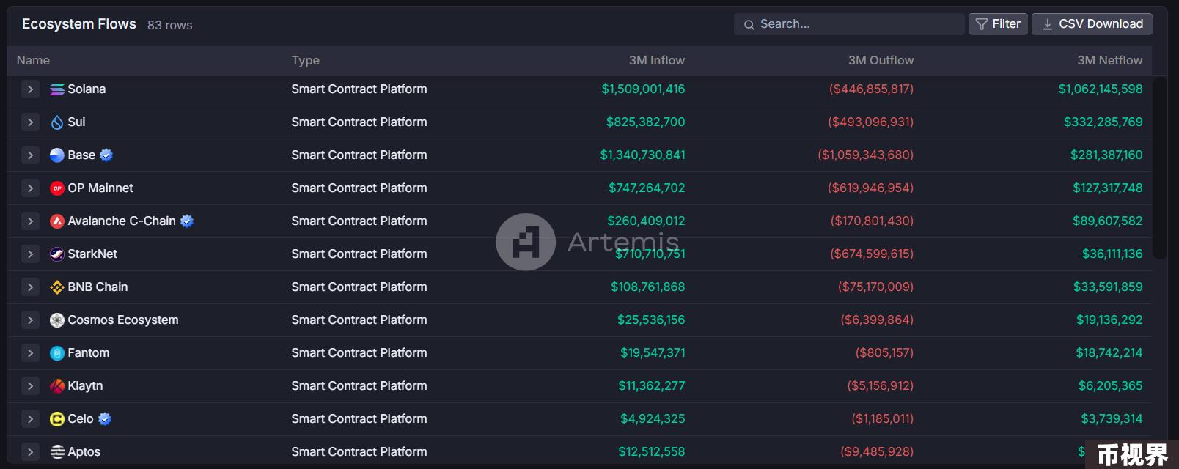The height and width of the screenshot is (469, 1179).
Task: Expand the Fantom row
Action: [30, 353]
